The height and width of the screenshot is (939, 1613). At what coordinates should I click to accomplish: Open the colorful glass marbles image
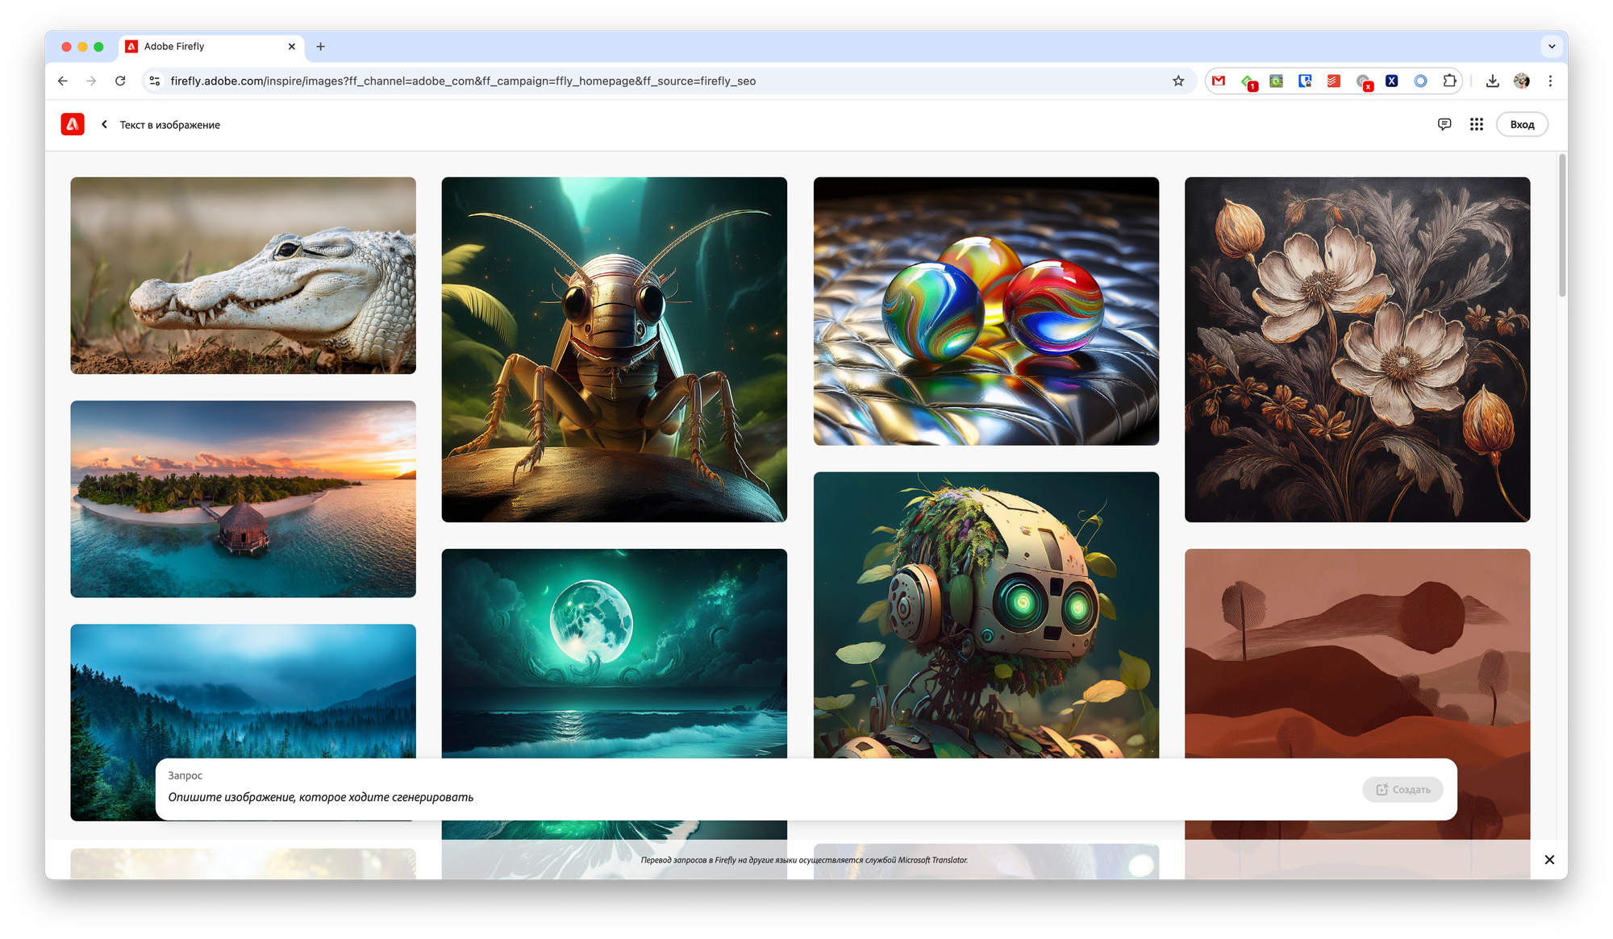(986, 310)
